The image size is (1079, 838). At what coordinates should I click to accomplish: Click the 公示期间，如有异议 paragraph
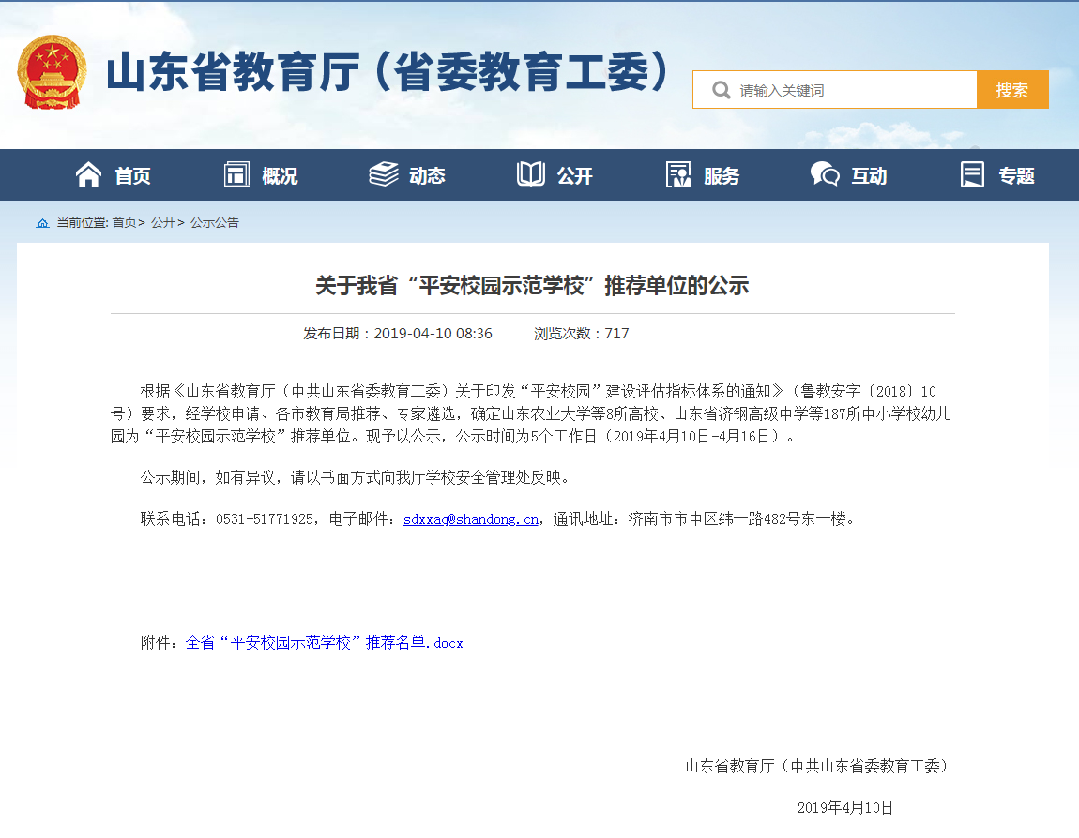(355, 478)
